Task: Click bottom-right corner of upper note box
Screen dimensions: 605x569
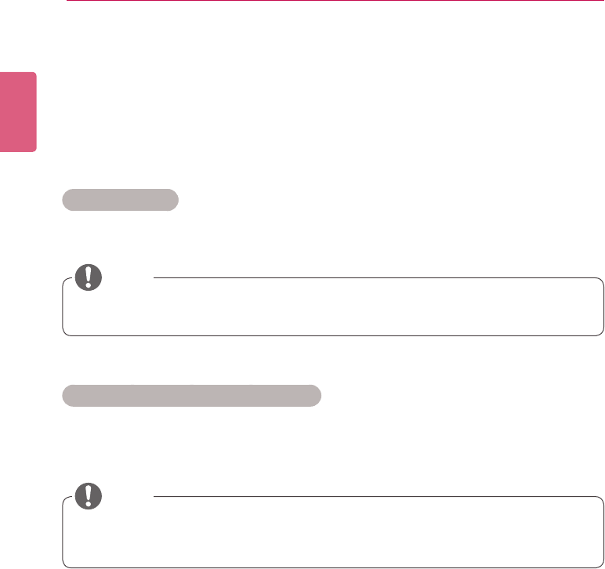Action: pyautogui.click(x=601, y=333)
